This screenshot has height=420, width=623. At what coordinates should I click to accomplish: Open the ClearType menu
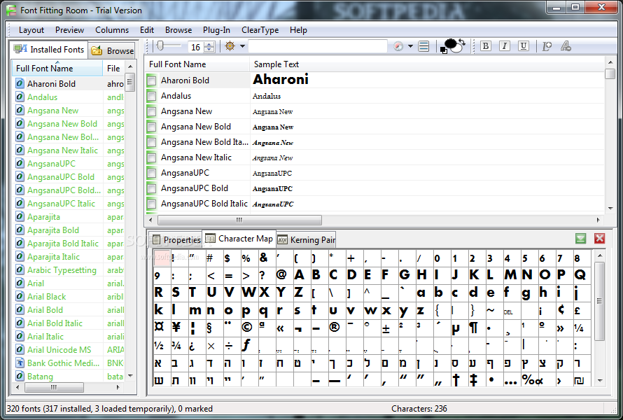coord(260,30)
